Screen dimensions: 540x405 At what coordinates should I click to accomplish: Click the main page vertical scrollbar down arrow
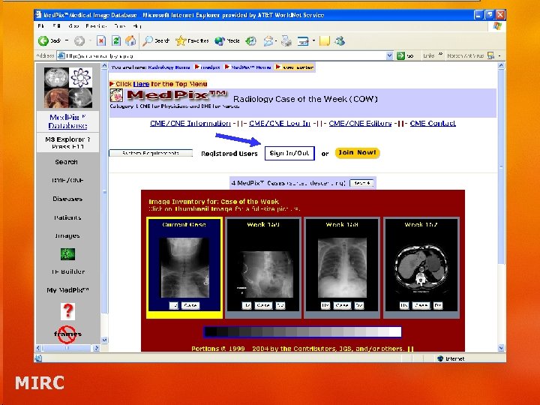coord(501,348)
